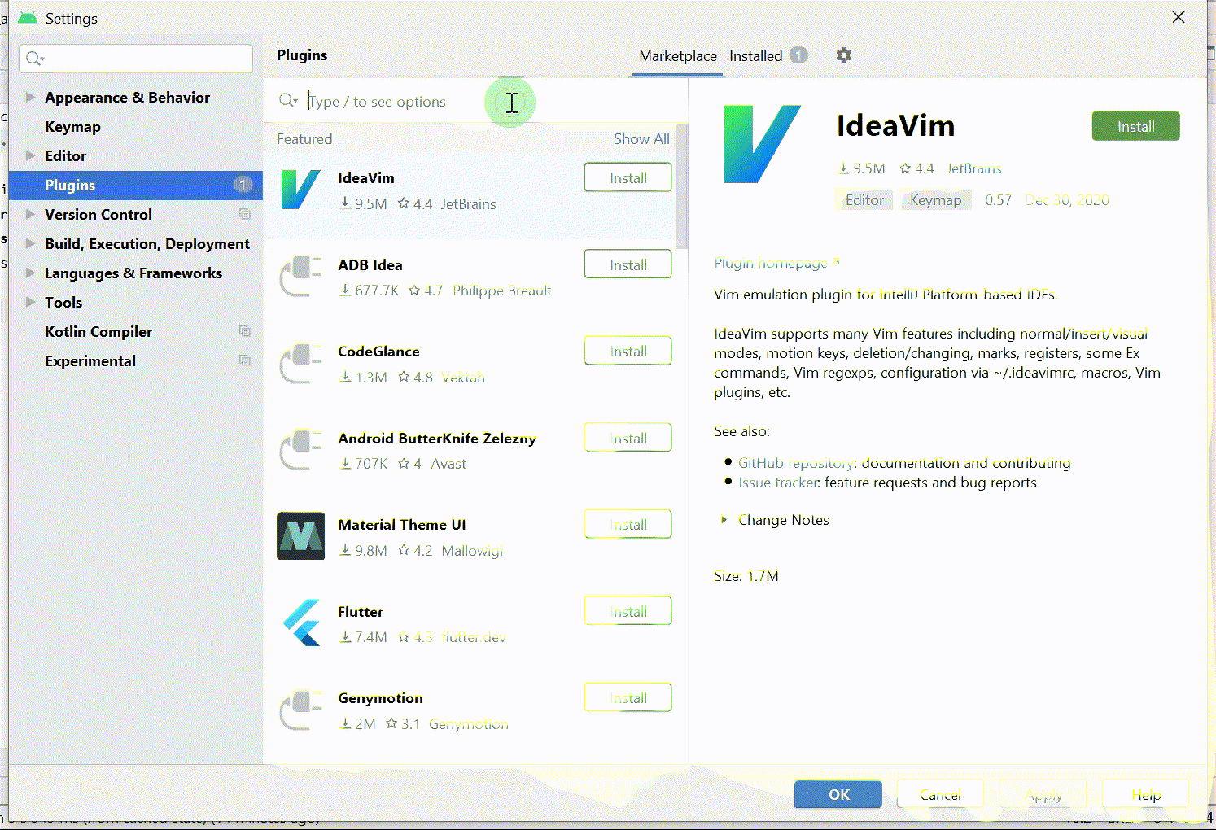
Task: Click the settings search input field
Action: coord(136,59)
